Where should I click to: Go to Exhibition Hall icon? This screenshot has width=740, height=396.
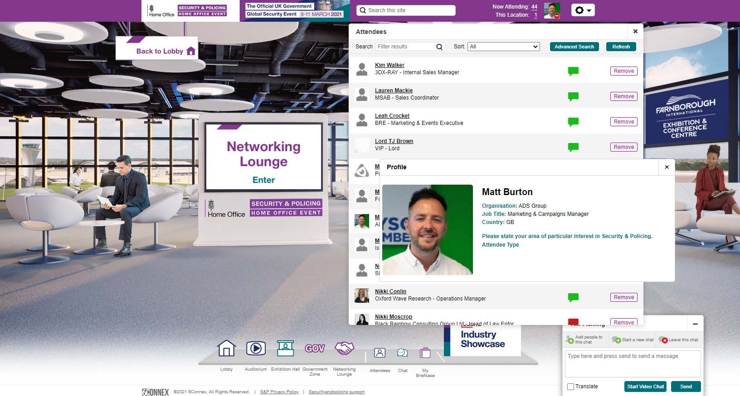(x=285, y=348)
